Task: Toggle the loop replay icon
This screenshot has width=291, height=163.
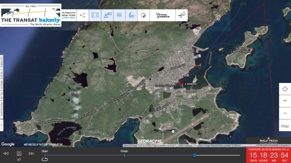Action: pyautogui.click(x=44, y=159)
